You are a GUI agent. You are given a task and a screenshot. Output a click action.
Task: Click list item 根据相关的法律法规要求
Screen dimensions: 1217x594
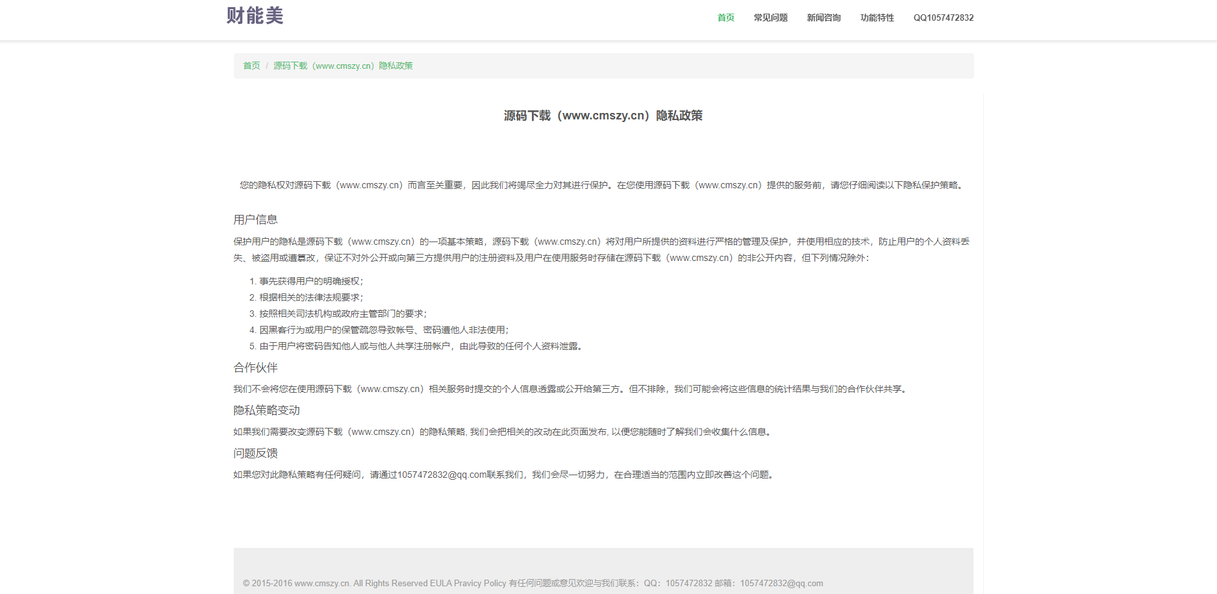[311, 297]
